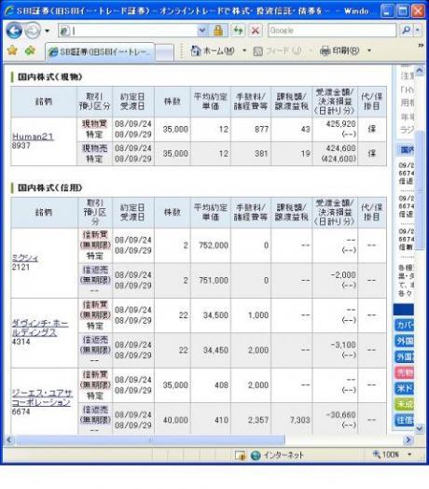The height and width of the screenshot is (489, 429).
Task: Click the Stop loading X icon
Action: click(256, 31)
